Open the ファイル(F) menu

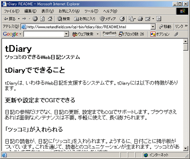(12, 11)
